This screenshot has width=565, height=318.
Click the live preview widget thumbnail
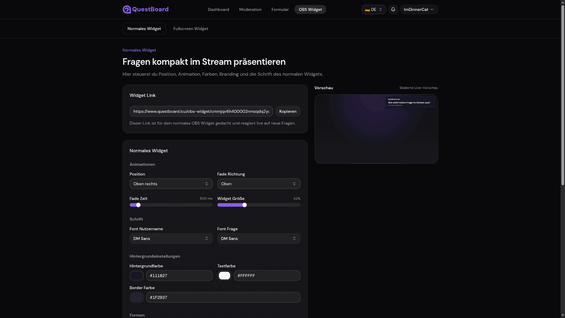(x=411, y=102)
